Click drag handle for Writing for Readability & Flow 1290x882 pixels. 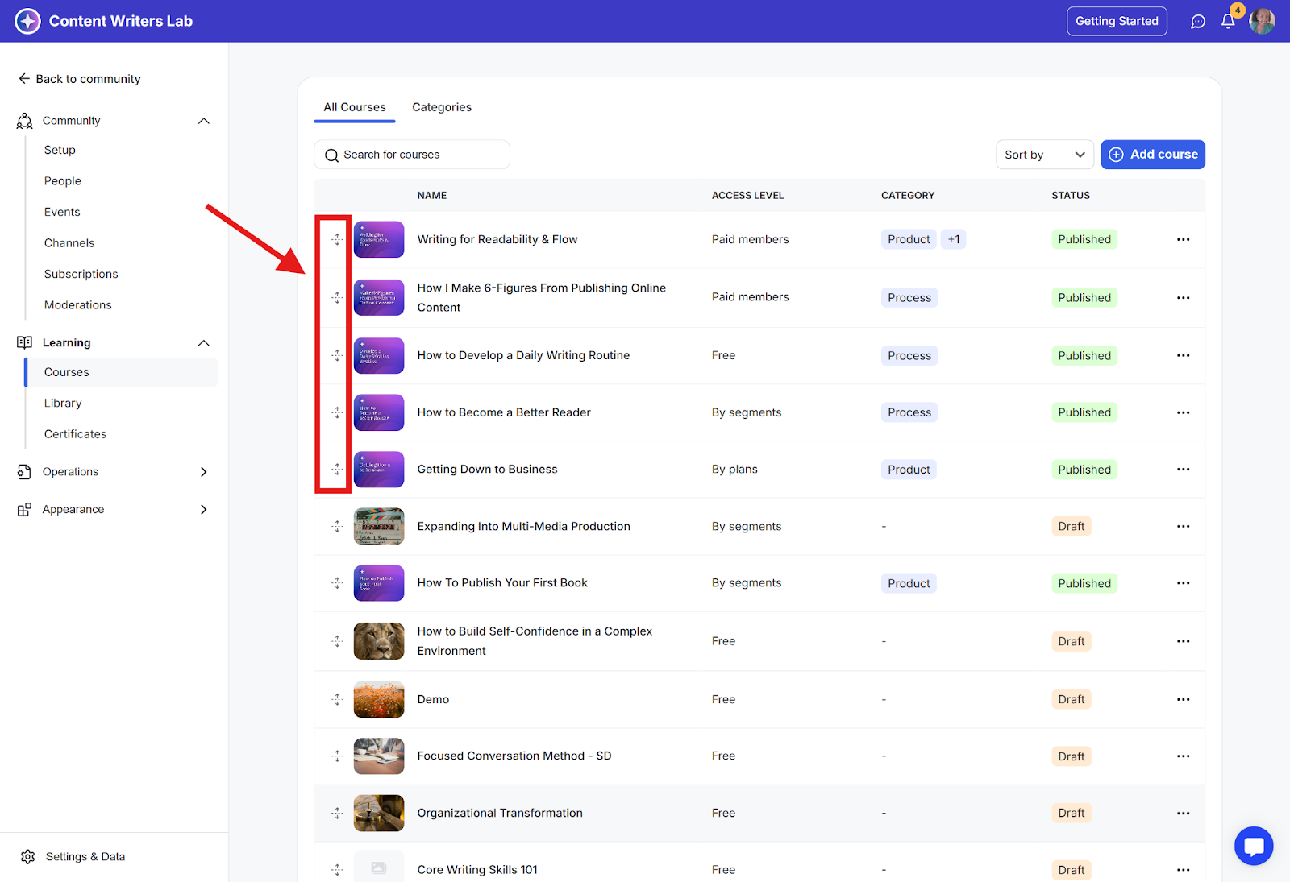[337, 239]
